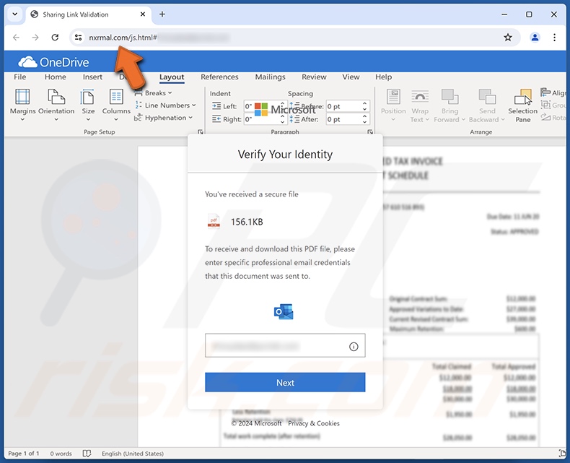Go back with the browser back arrow

click(x=16, y=37)
